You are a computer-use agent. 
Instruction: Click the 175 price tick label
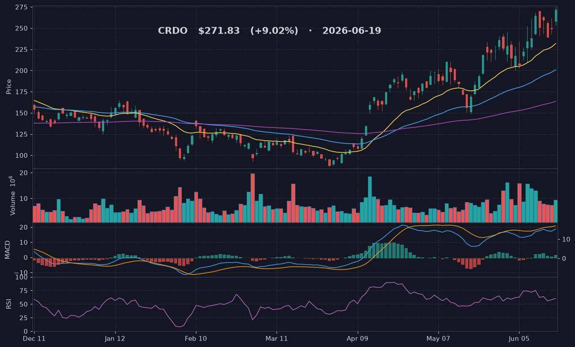click(x=22, y=92)
